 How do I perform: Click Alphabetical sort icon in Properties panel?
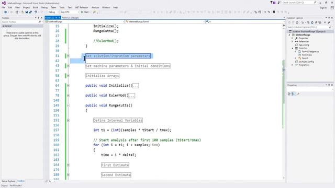click(293, 94)
